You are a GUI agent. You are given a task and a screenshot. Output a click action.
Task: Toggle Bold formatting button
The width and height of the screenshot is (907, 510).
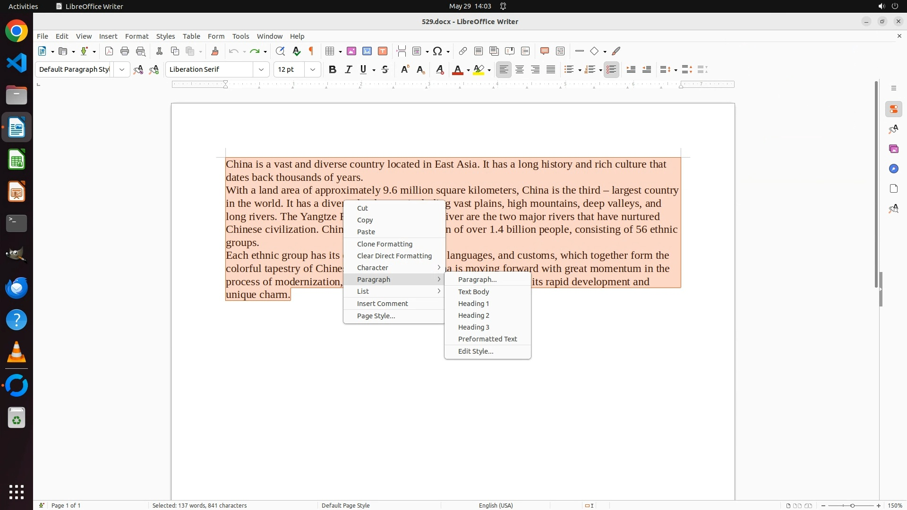click(333, 69)
